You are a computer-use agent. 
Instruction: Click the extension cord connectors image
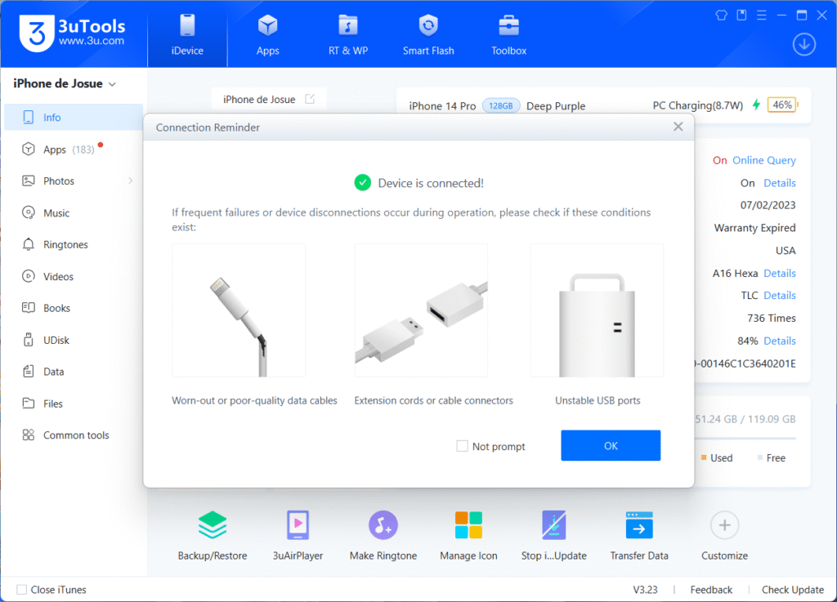pyautogui.click(x=421, y=310)
